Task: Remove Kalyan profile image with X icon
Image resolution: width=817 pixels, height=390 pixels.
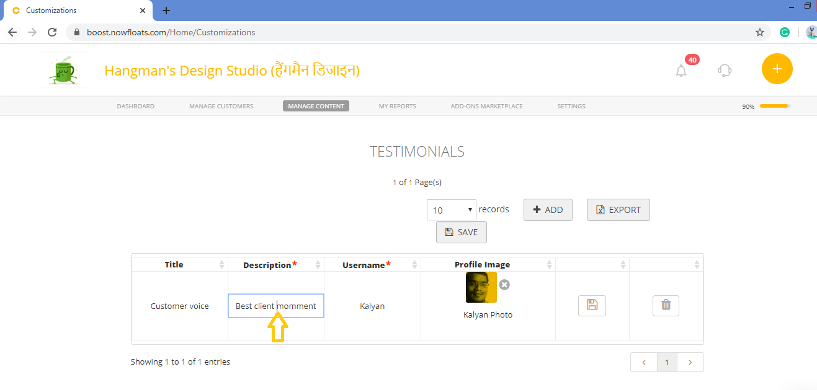Action: (504, 284)
